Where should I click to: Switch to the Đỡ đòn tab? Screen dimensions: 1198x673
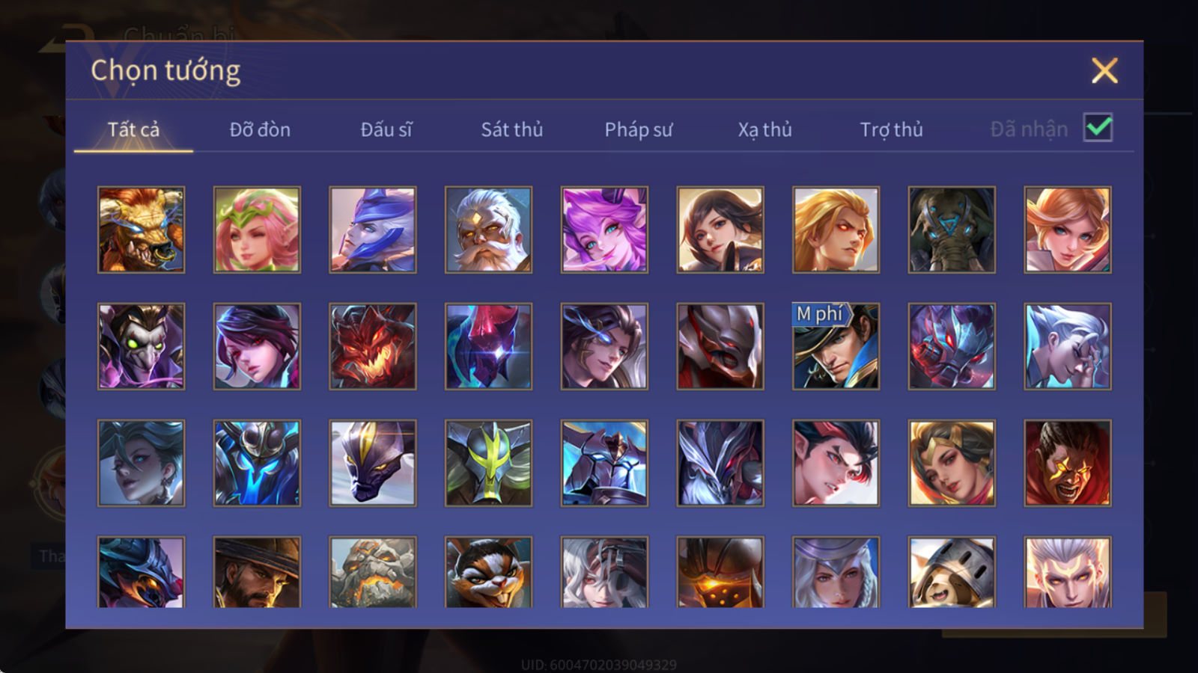pos(260,129)
